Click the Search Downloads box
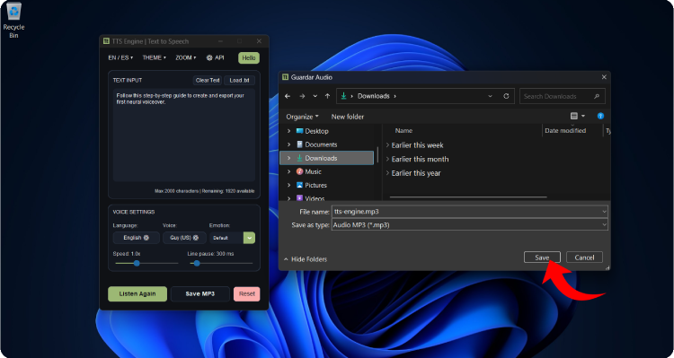The height and width of the screenshot is (358, 674). (x=563, y=96)
